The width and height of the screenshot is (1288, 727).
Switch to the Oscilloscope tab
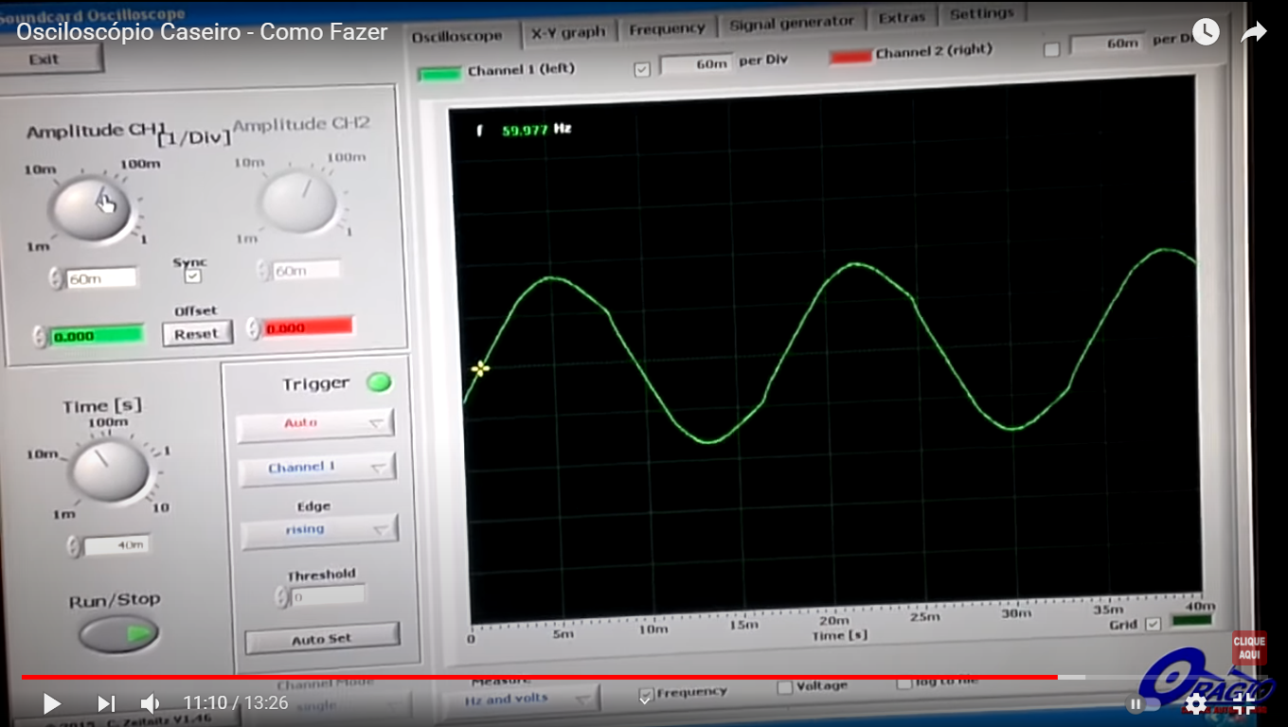(456, 36)
